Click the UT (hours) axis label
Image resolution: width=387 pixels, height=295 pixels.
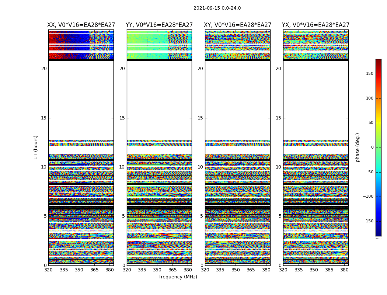coord(36,147)
